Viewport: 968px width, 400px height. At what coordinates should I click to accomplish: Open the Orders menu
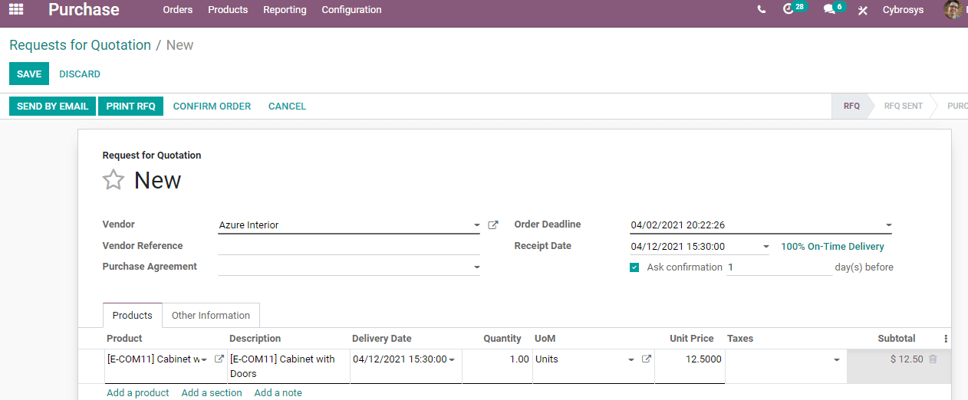(x=178, y=10)
